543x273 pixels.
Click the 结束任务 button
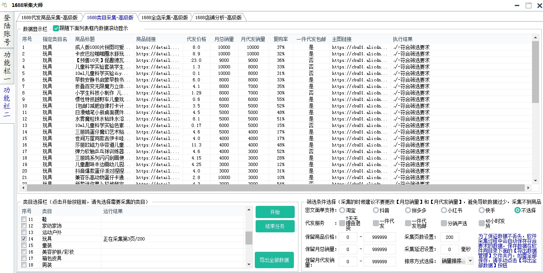click(275, 226)
